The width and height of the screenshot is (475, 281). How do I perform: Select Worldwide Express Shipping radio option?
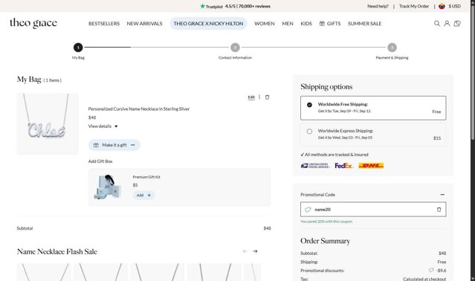tap(309, 132)
